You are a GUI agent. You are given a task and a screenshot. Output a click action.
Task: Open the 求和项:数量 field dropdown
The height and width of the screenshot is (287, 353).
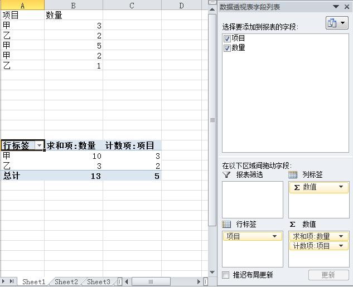(x=341, y=236)
